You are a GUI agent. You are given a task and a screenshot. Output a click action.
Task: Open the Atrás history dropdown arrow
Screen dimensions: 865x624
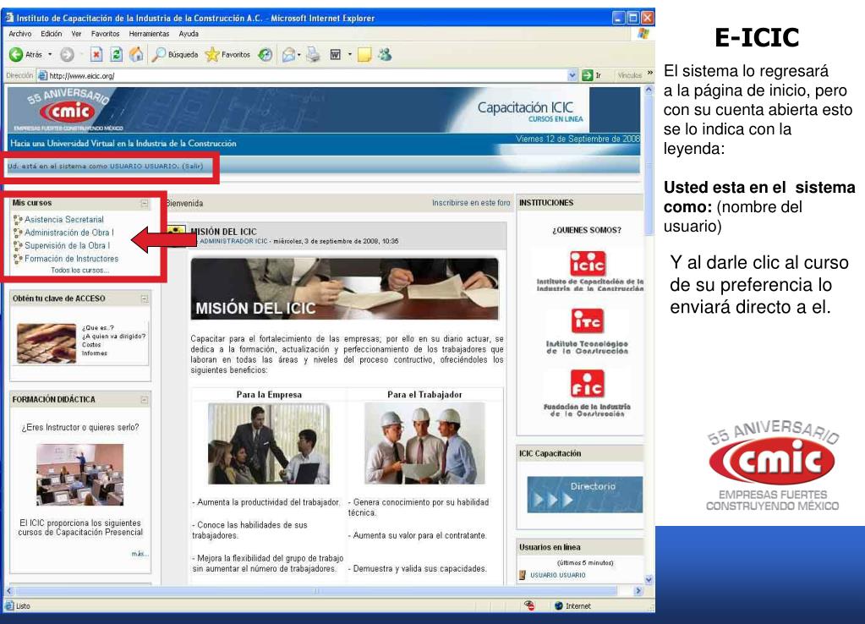(50, 54)
